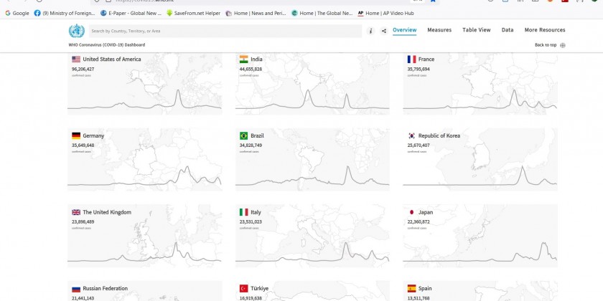Open the Table View tab
This screenshot has width=603, height=301.
tap(476, 30)
